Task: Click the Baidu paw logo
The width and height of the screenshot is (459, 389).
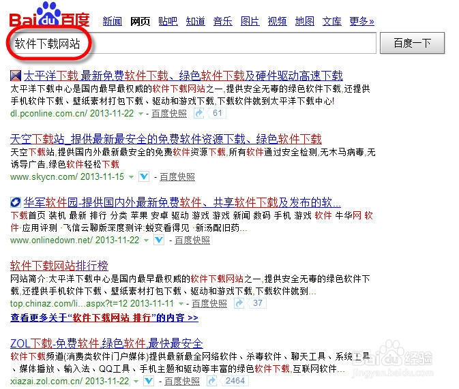Action: coord(49,14)
